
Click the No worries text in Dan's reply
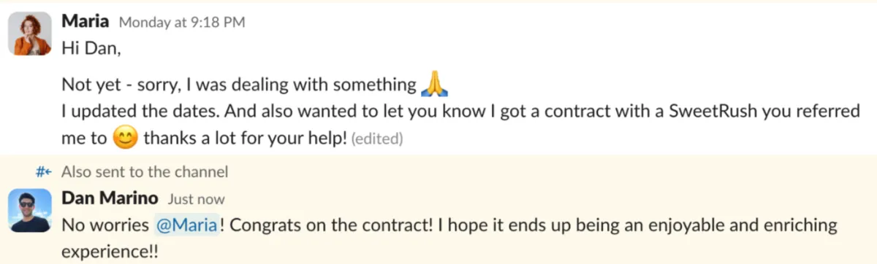106,225
